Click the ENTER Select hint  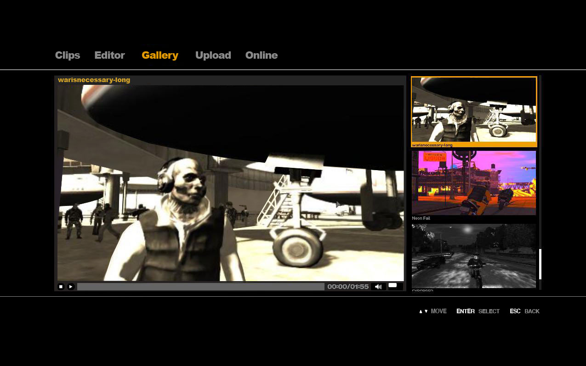tap(478, 311)
